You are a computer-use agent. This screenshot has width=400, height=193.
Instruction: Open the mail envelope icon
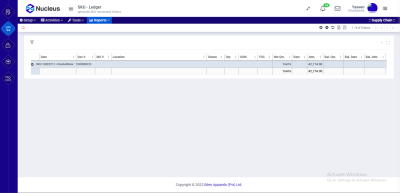coord(337,8)
